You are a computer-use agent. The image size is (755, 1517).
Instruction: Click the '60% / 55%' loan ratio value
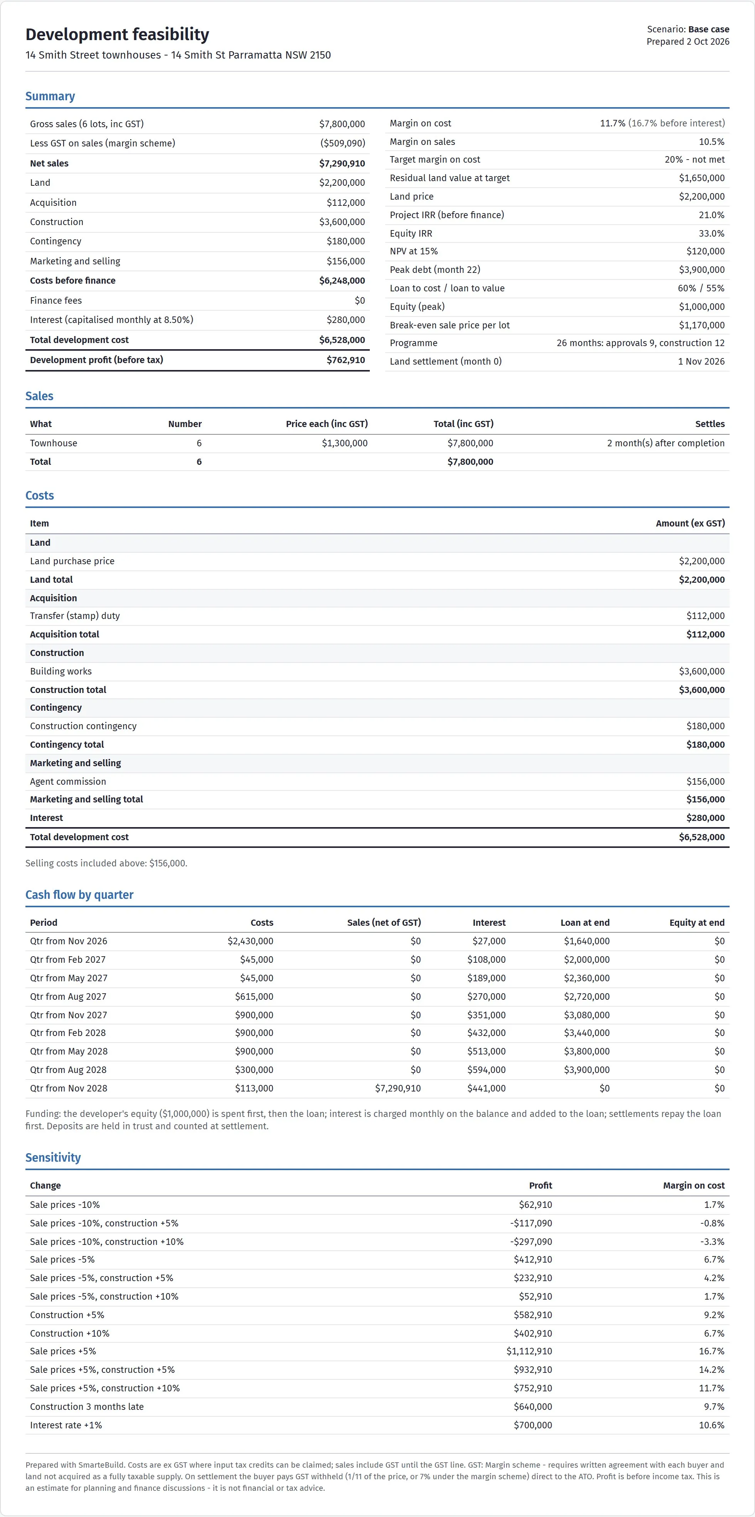point(701,288)
